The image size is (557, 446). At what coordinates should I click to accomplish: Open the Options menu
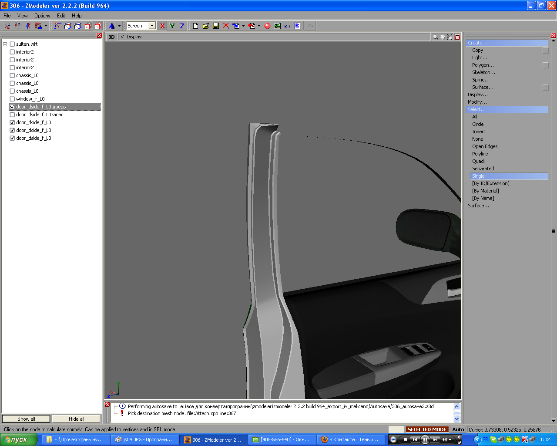[42, 16]
